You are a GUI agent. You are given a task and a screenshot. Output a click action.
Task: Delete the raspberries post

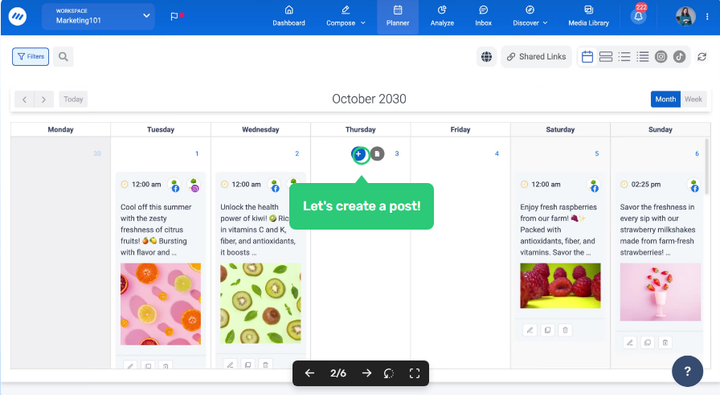point(565,330)
